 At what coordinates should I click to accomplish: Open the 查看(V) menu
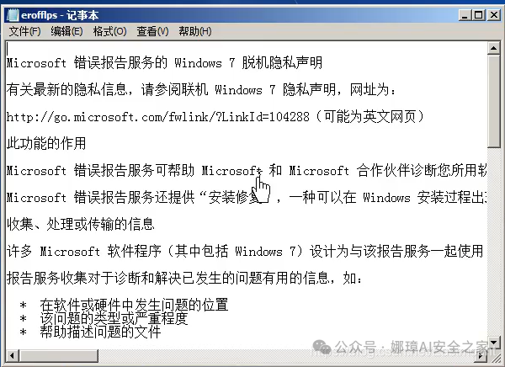[x=152, y=31]
